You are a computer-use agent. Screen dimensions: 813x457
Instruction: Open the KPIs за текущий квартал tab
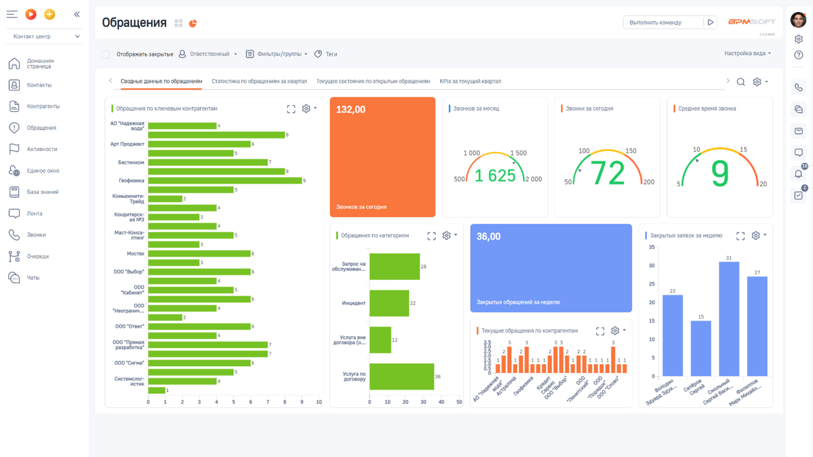click(x=470, y=81)
